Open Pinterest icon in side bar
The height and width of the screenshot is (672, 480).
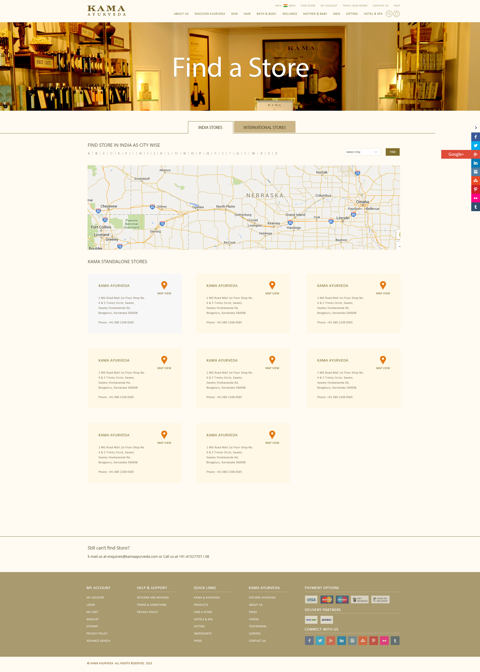pyautogui.click(x=475, y=189)
